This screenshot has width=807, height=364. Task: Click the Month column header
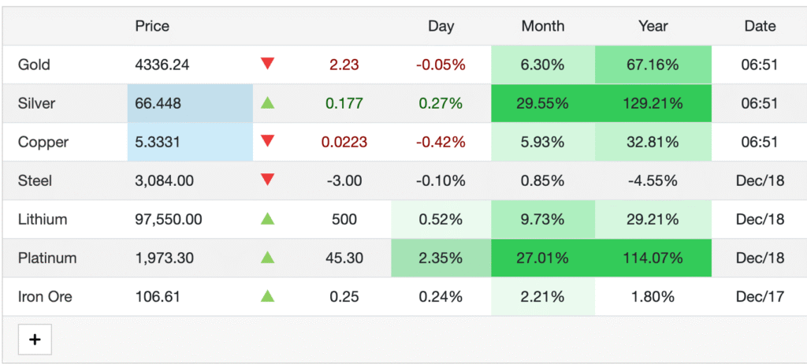click(542, 26)
